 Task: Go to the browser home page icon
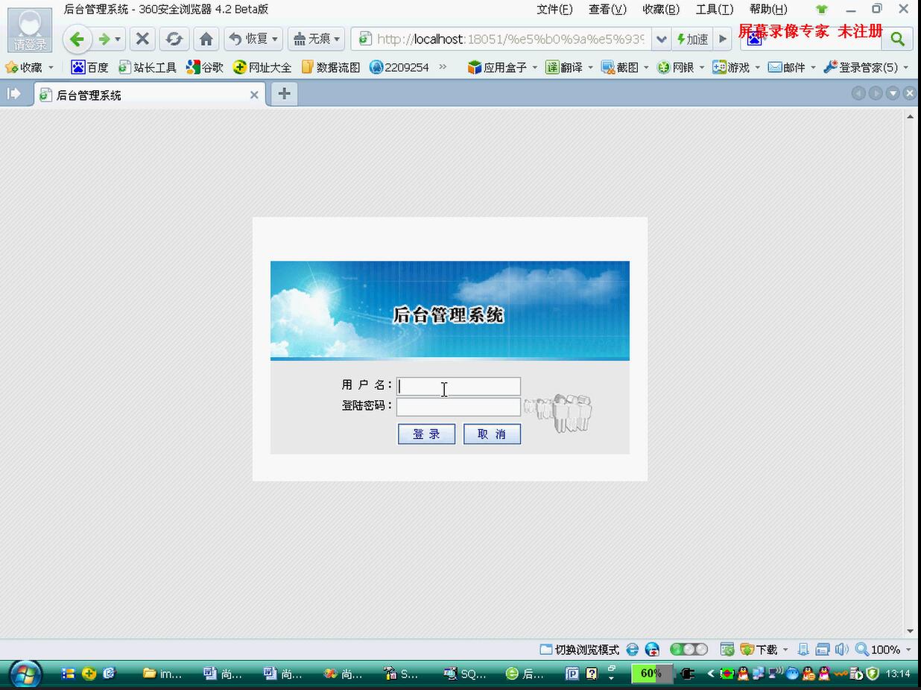click(206, 39)
